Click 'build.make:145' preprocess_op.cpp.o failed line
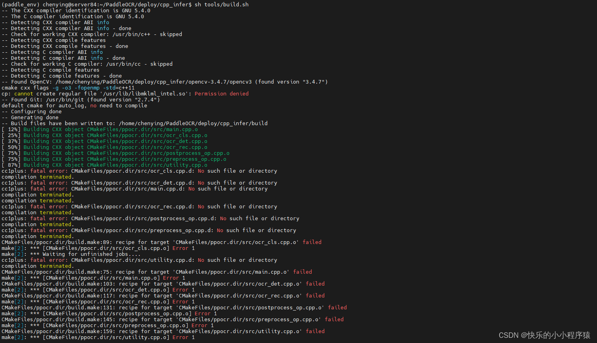 pos(173,319)
